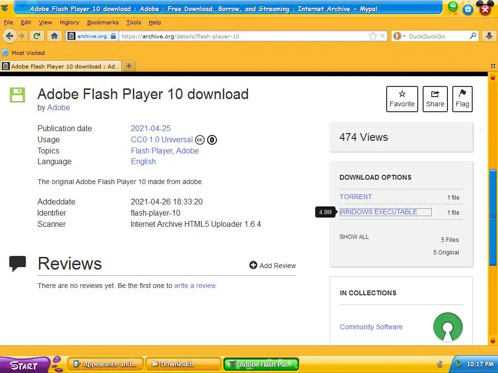Click the page vertical scrollbar thumb

tap(493, 217)
